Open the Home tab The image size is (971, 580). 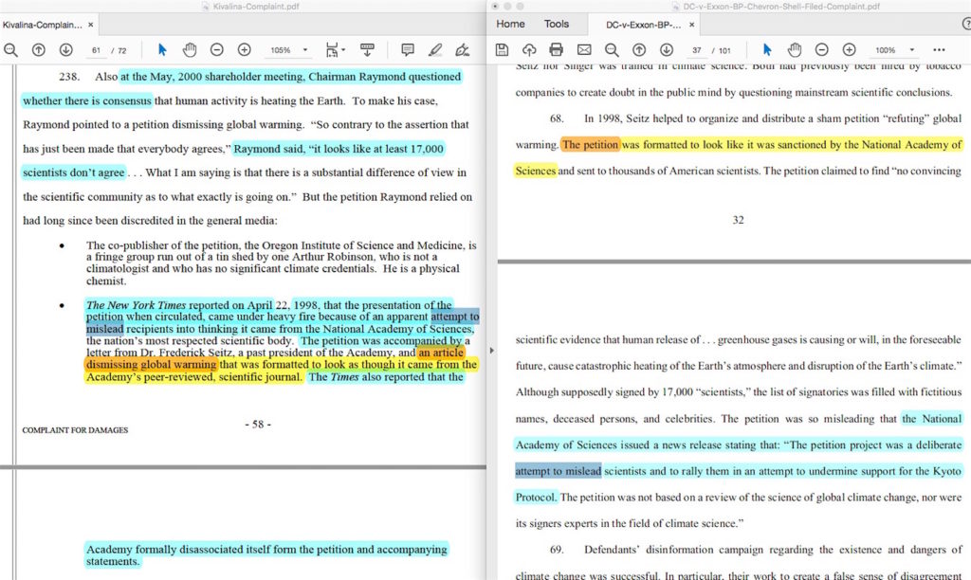pyautogui.click(x=510, y=24)
